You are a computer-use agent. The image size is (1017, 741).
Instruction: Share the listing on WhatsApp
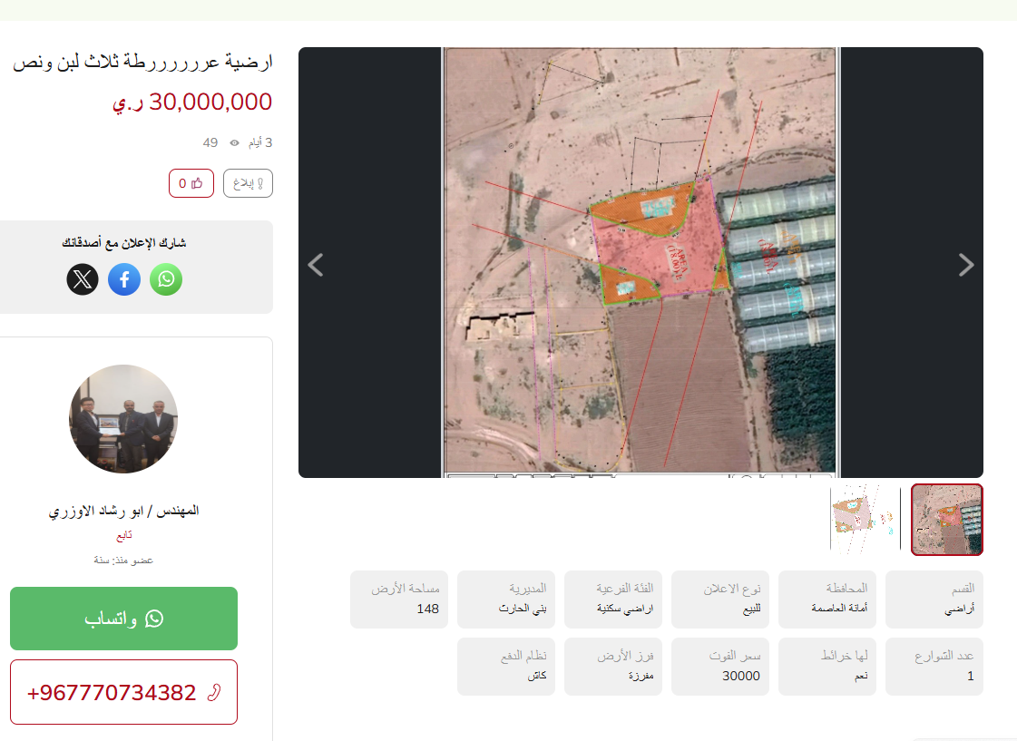[x=166, y=279]
